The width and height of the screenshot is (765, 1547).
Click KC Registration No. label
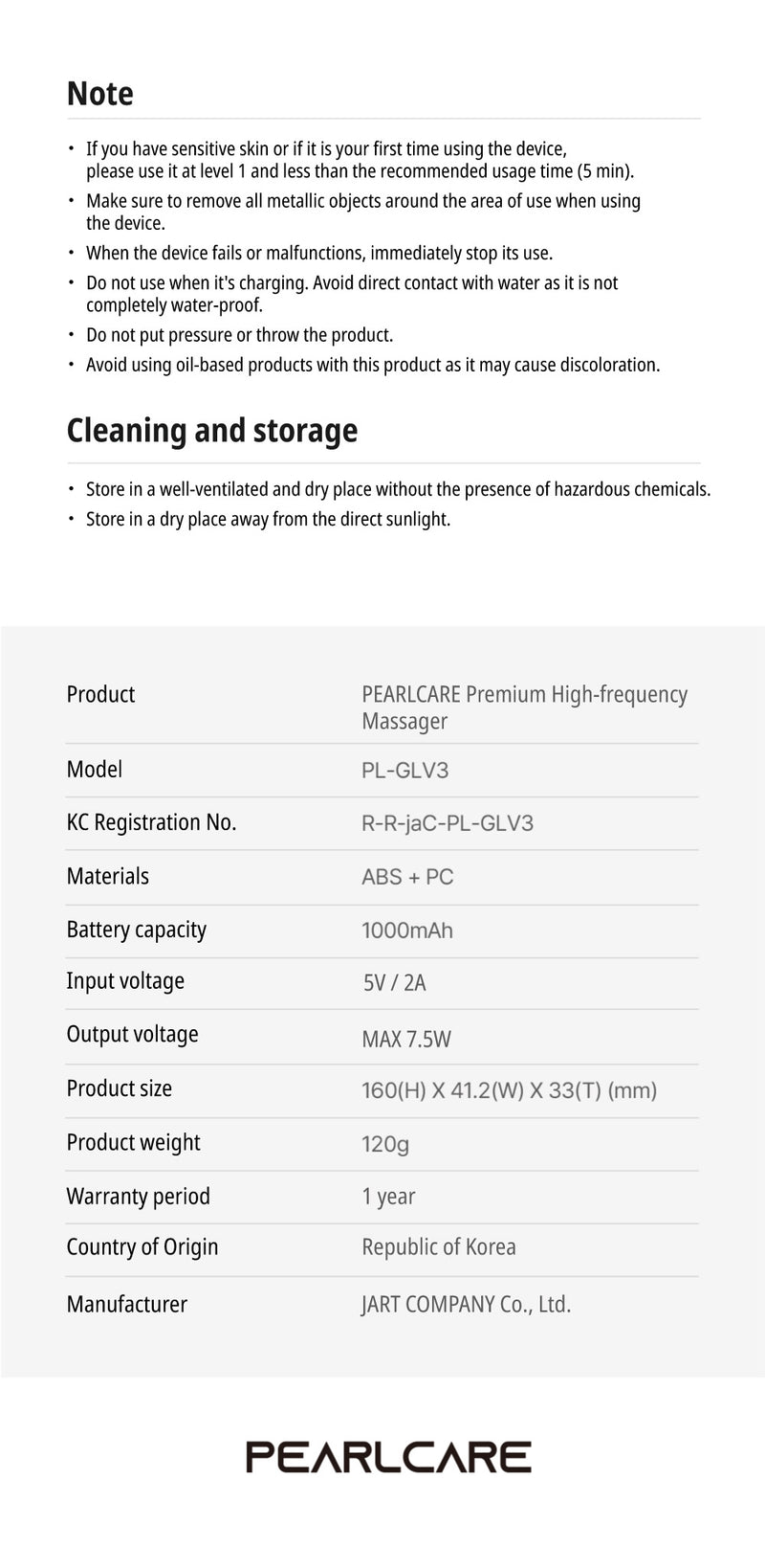tap(151, 822)
